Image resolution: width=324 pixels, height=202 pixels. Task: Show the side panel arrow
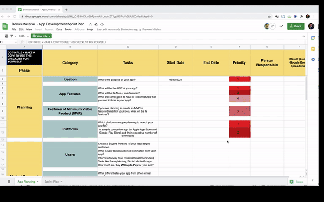[313, 180]
